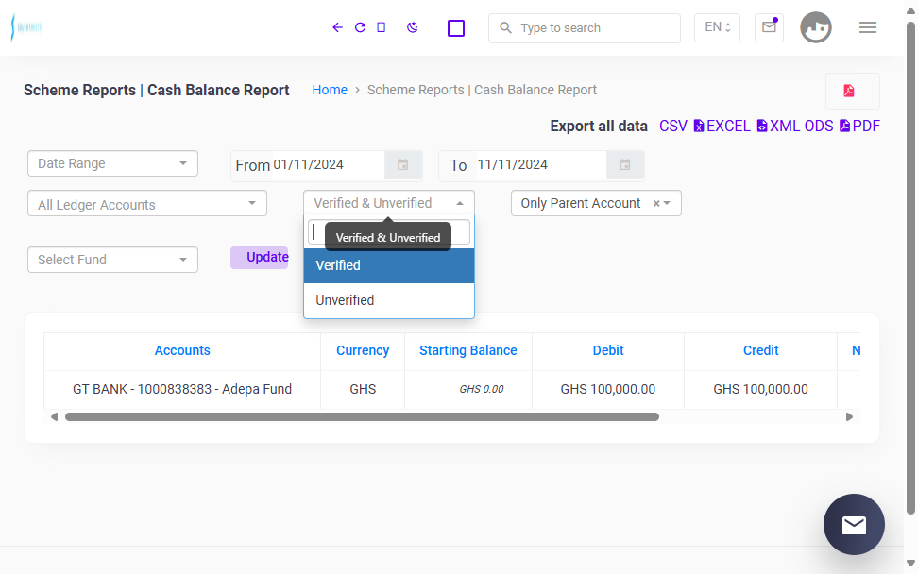Export all data as EXCEL
Screen dimensions: 918x574
[x=722, y=127]
